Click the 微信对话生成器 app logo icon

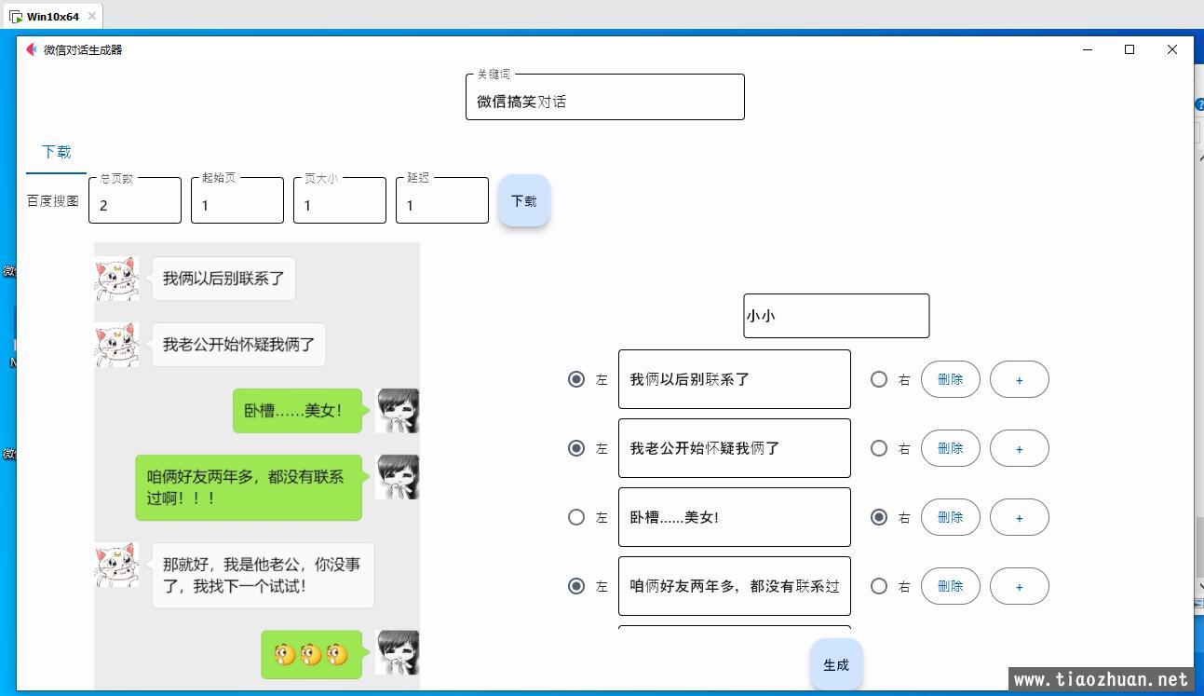point(32,49)
